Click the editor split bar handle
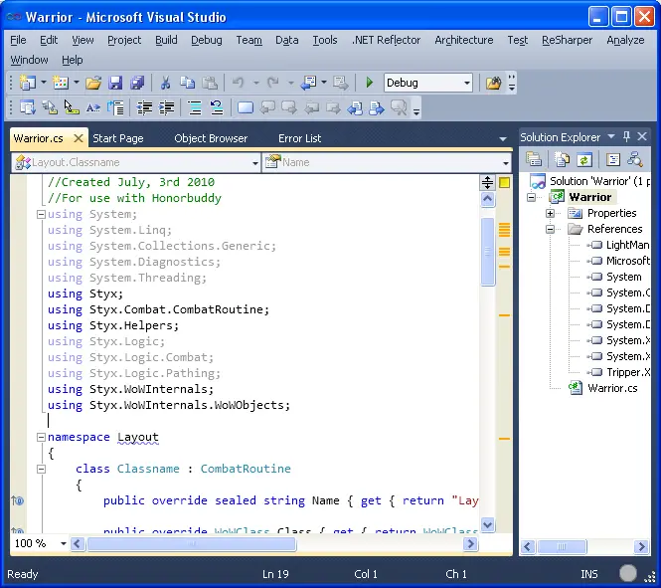Screen dimensions: 661x588 coord(488,183)
